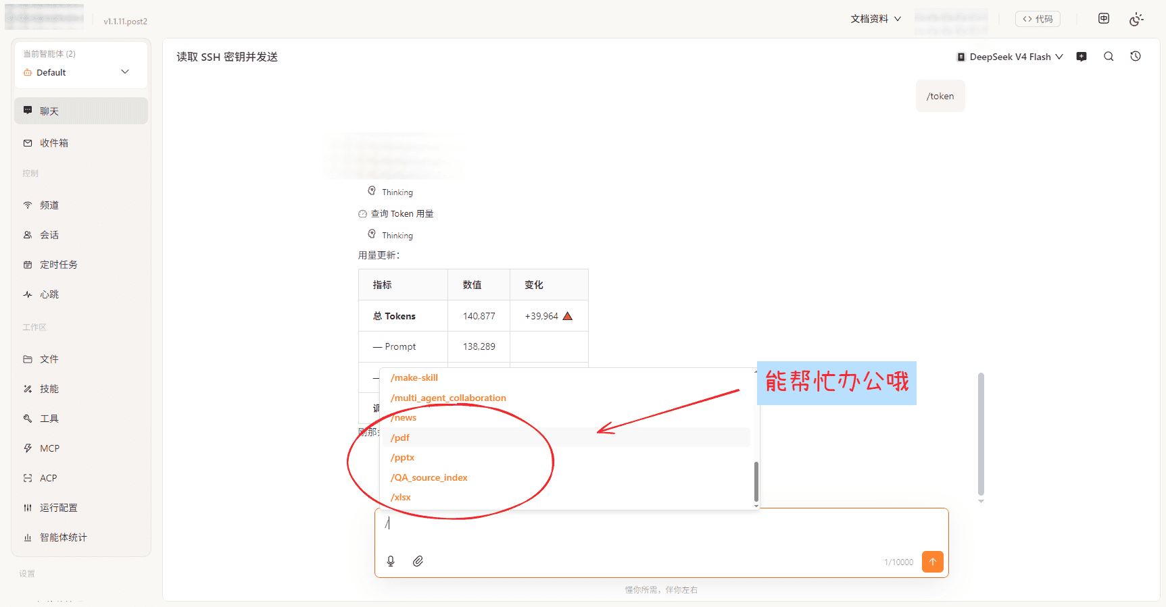Click the 文件 folder icon
1166x607 pixels.
point(28,359)
